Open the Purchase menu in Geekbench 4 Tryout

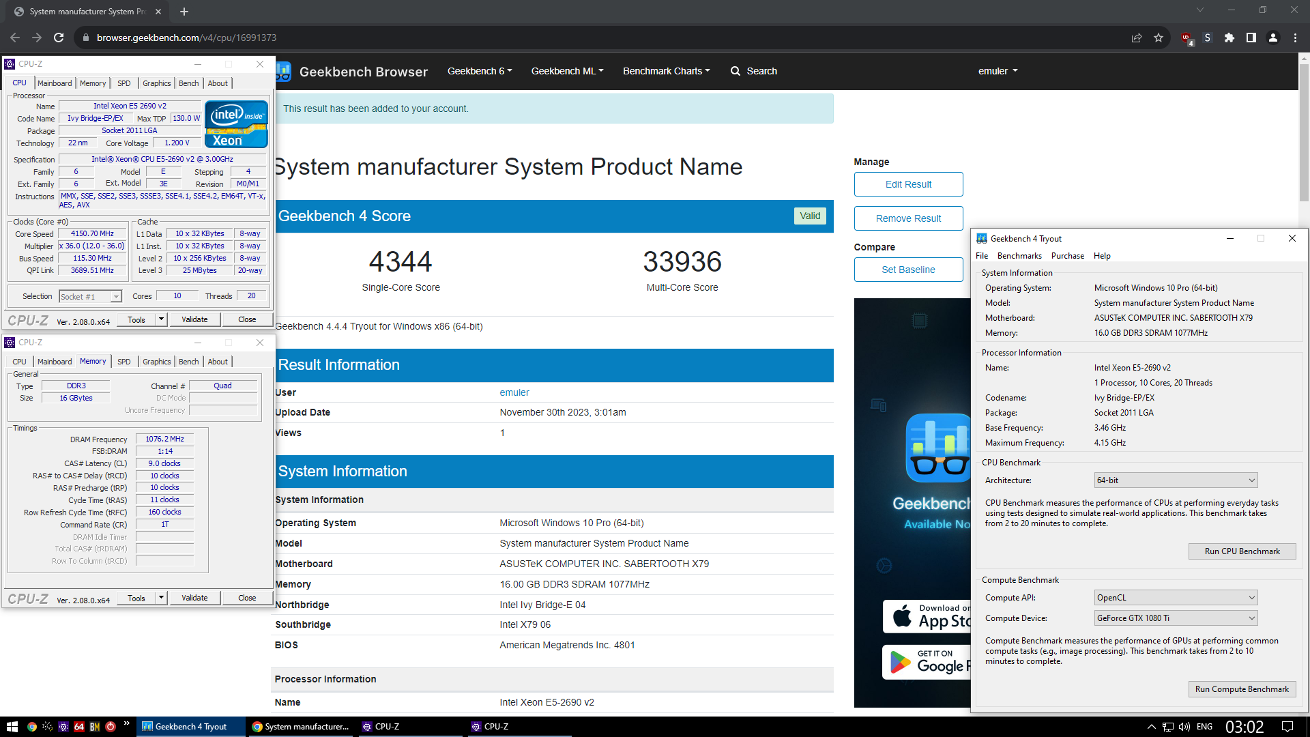click(1068, 256)
